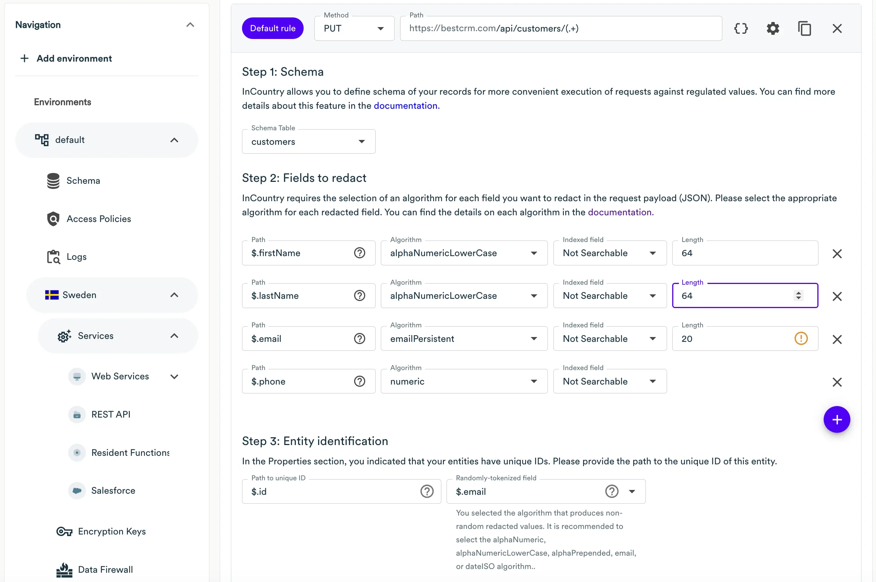Collapse the Navigation panel
Screen dimensions: 876x582
tap(190, 25)
